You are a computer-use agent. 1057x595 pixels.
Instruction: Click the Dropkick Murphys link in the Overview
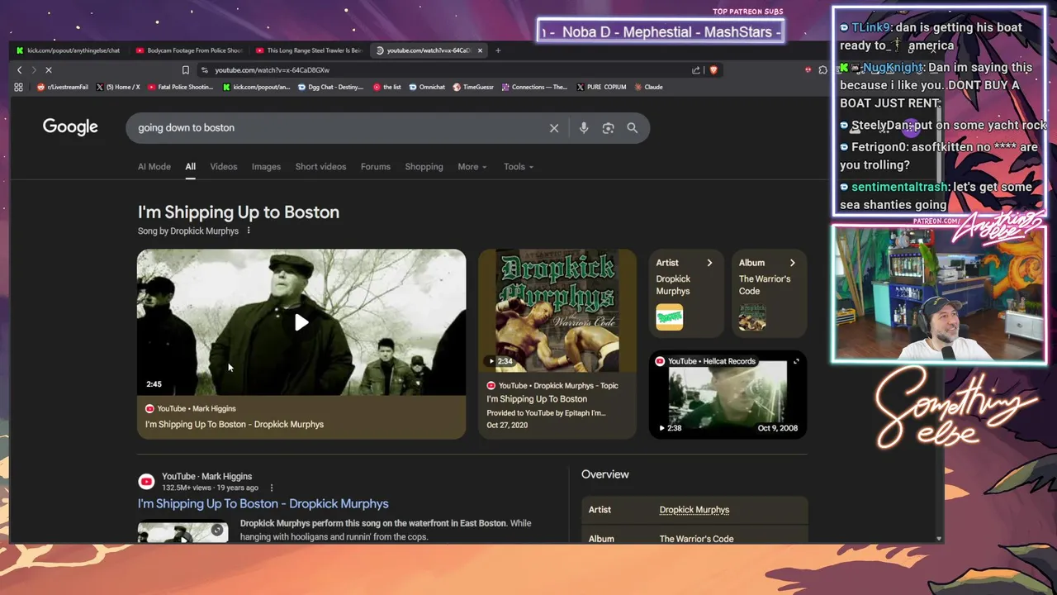(694, 510)
